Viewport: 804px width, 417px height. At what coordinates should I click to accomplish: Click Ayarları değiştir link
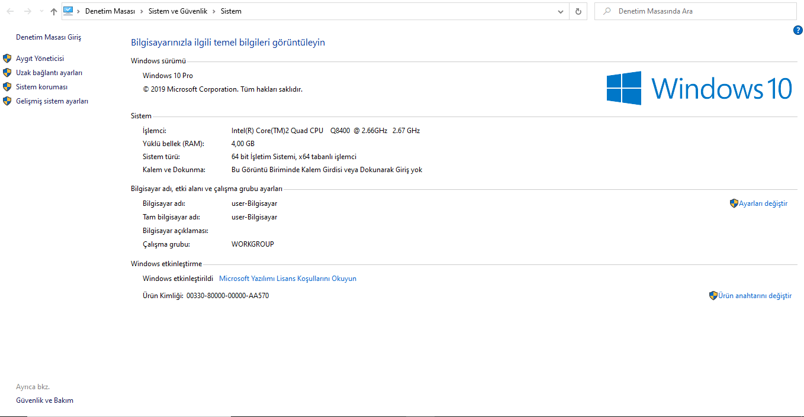point(763,203)
